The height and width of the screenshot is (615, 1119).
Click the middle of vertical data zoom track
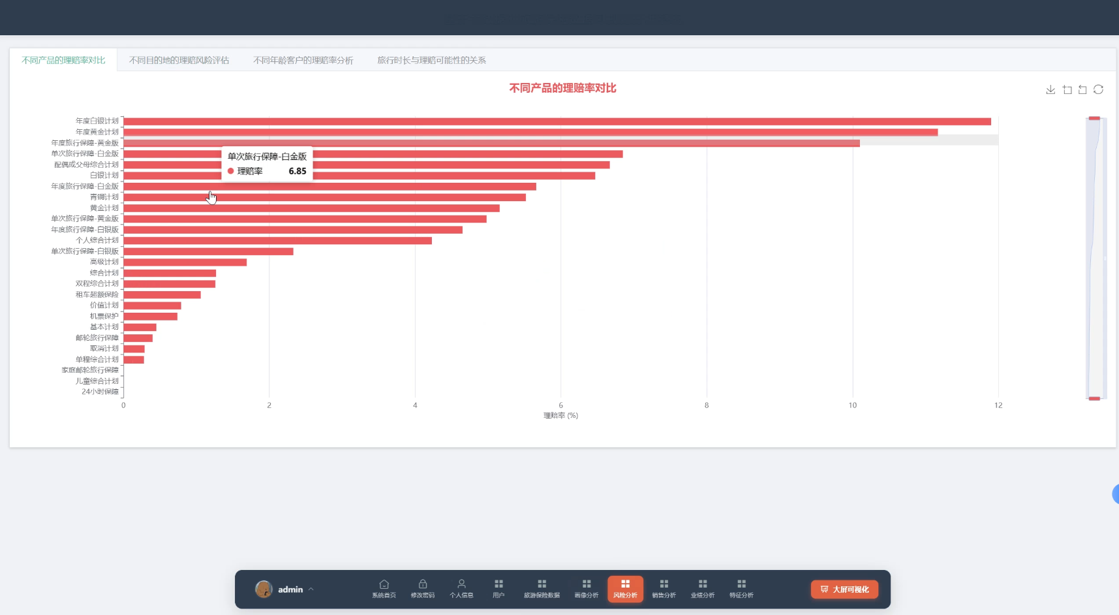1094,259
